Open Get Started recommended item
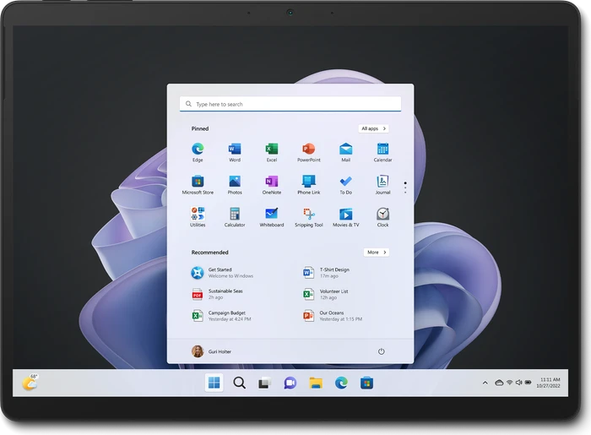Screen dimensions: 591x435 222,273
